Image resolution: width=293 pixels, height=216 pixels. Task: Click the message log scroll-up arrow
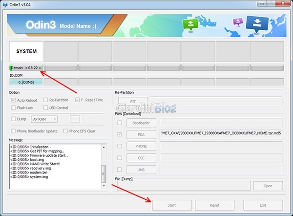pos(104,147)
